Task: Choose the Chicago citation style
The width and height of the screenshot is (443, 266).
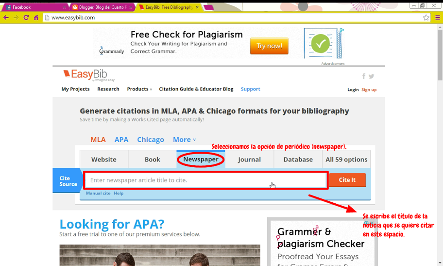Action: tap(150, 140)
